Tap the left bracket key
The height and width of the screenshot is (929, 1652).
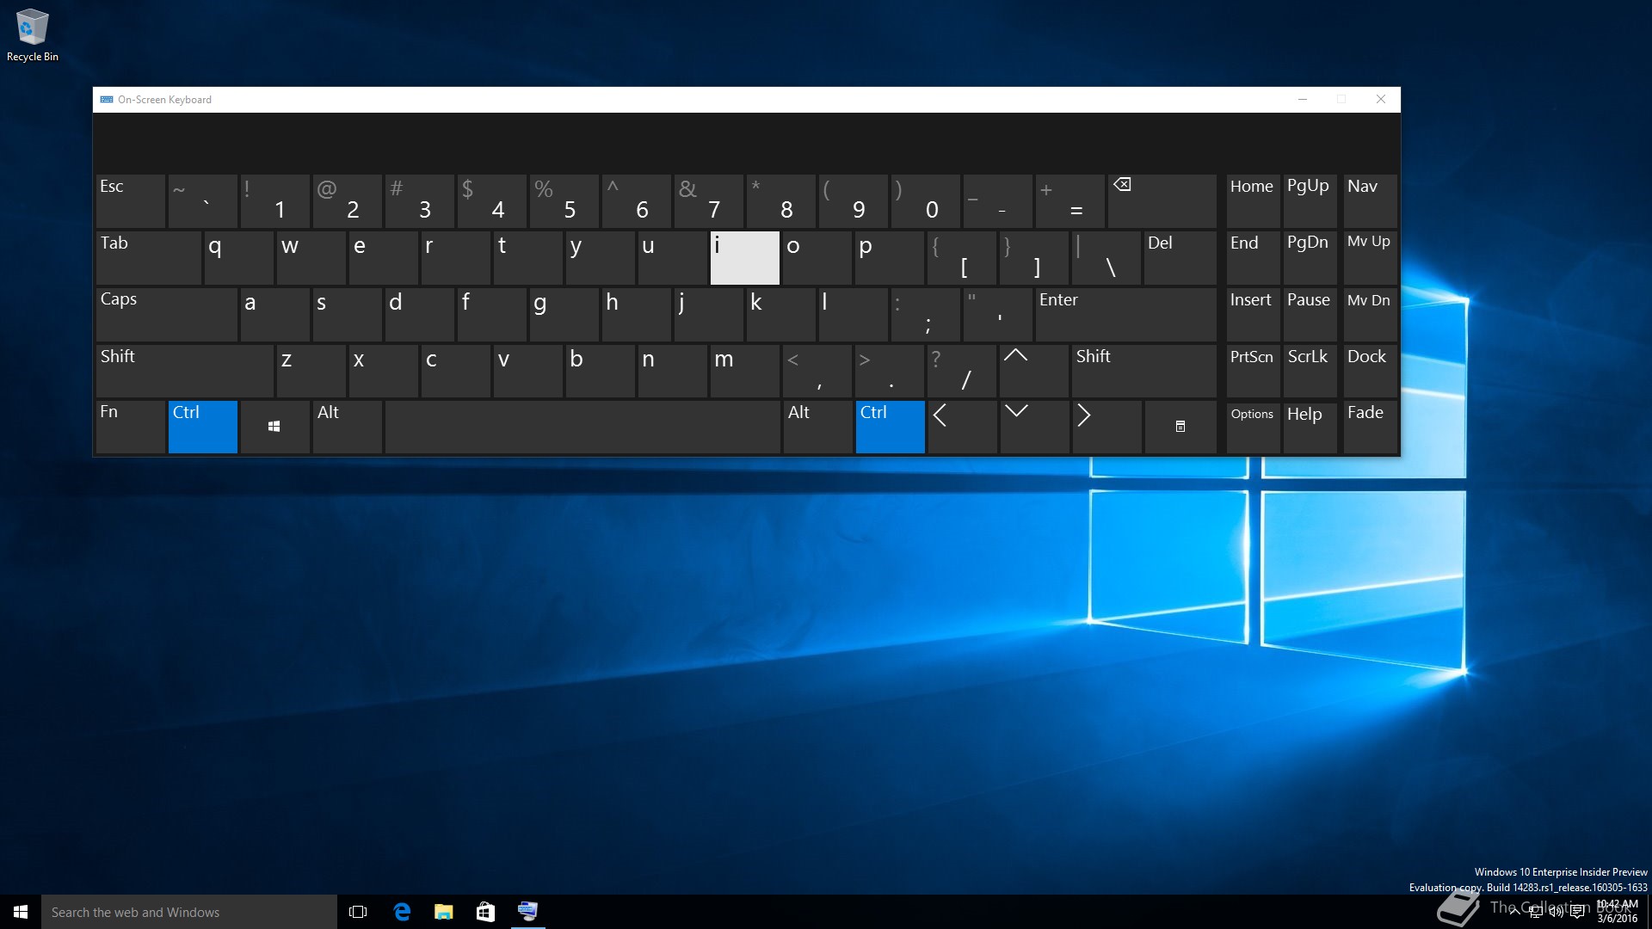tap(962, 258)
